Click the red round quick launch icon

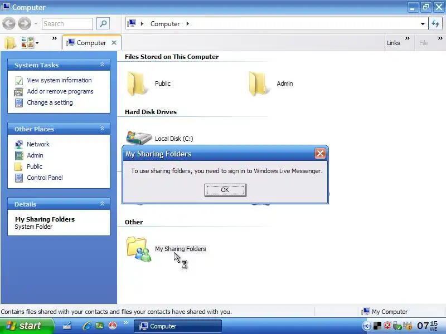pyautogui.click(x=113, y=326)
